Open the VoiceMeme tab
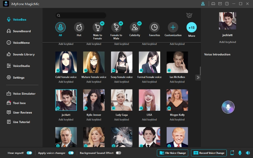253x158 pixels. (x=18, y=43)
